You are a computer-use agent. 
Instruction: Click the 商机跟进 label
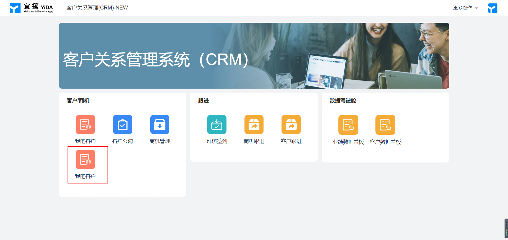click(254, 141)
